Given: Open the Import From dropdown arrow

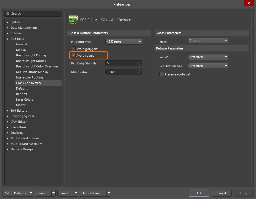Looking at the screenshot, I should (x=109, y=193).
